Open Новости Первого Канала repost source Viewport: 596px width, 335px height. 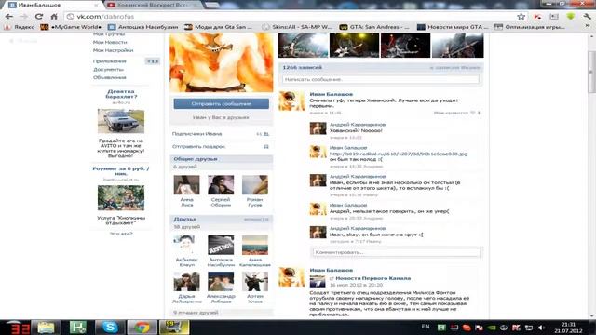coord(372,278)
